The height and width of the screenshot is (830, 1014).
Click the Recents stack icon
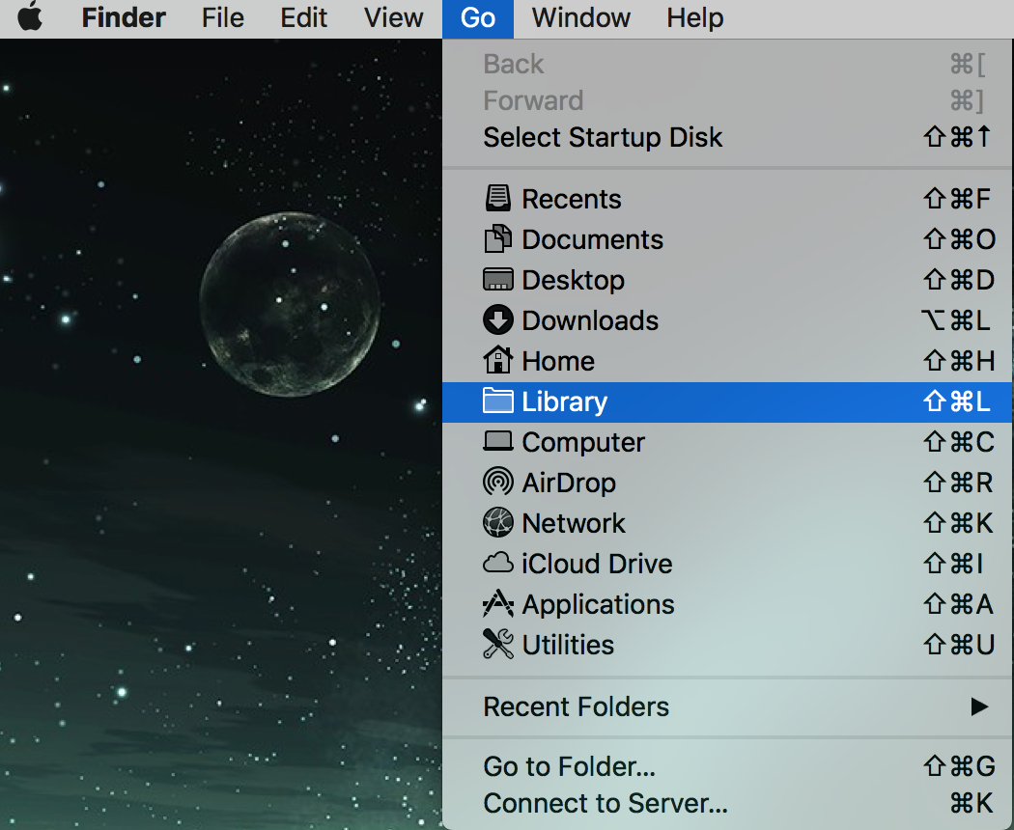tap(498, 199)
